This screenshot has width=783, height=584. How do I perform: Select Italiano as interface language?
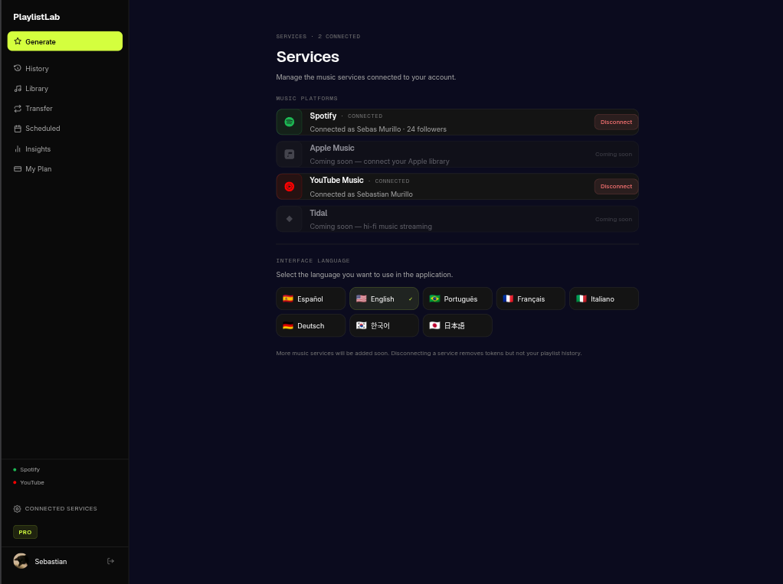click(604, 299)
